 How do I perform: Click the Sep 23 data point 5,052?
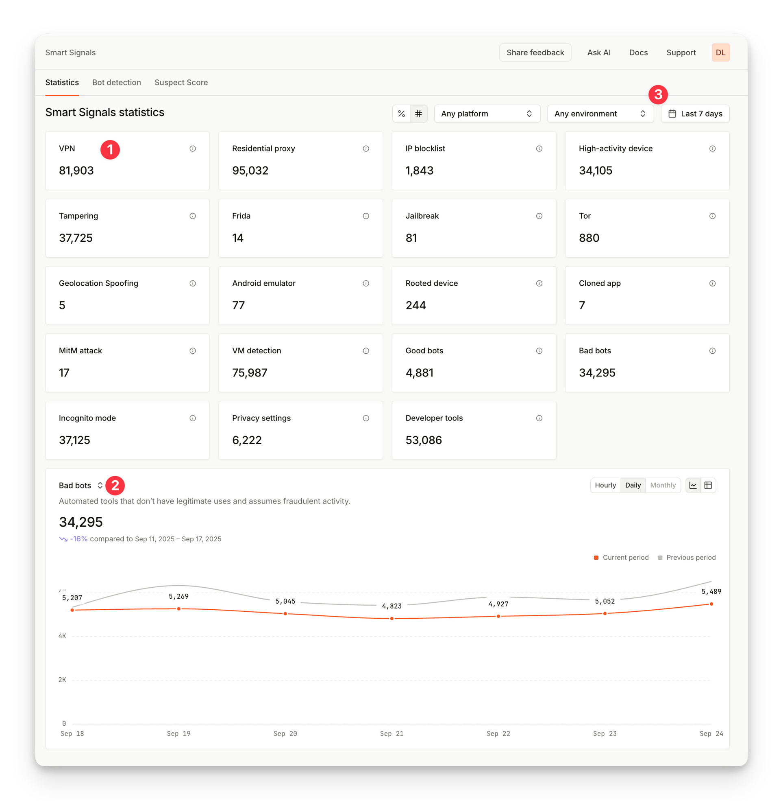(605, 613)
